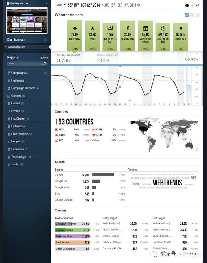Open the Privacy Statement entry page
The height and width of the screenshot is (263, 207).
[x=113, y=242]
